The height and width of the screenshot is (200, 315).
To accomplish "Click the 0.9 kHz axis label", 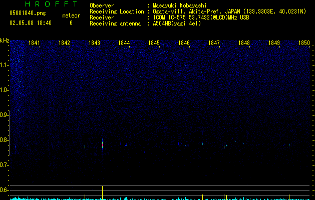I will [x=5, y=115].
